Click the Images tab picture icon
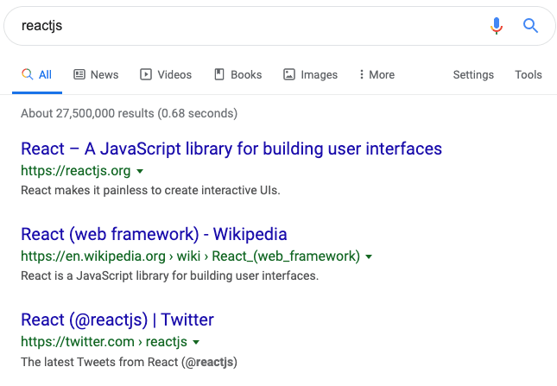 288,74
